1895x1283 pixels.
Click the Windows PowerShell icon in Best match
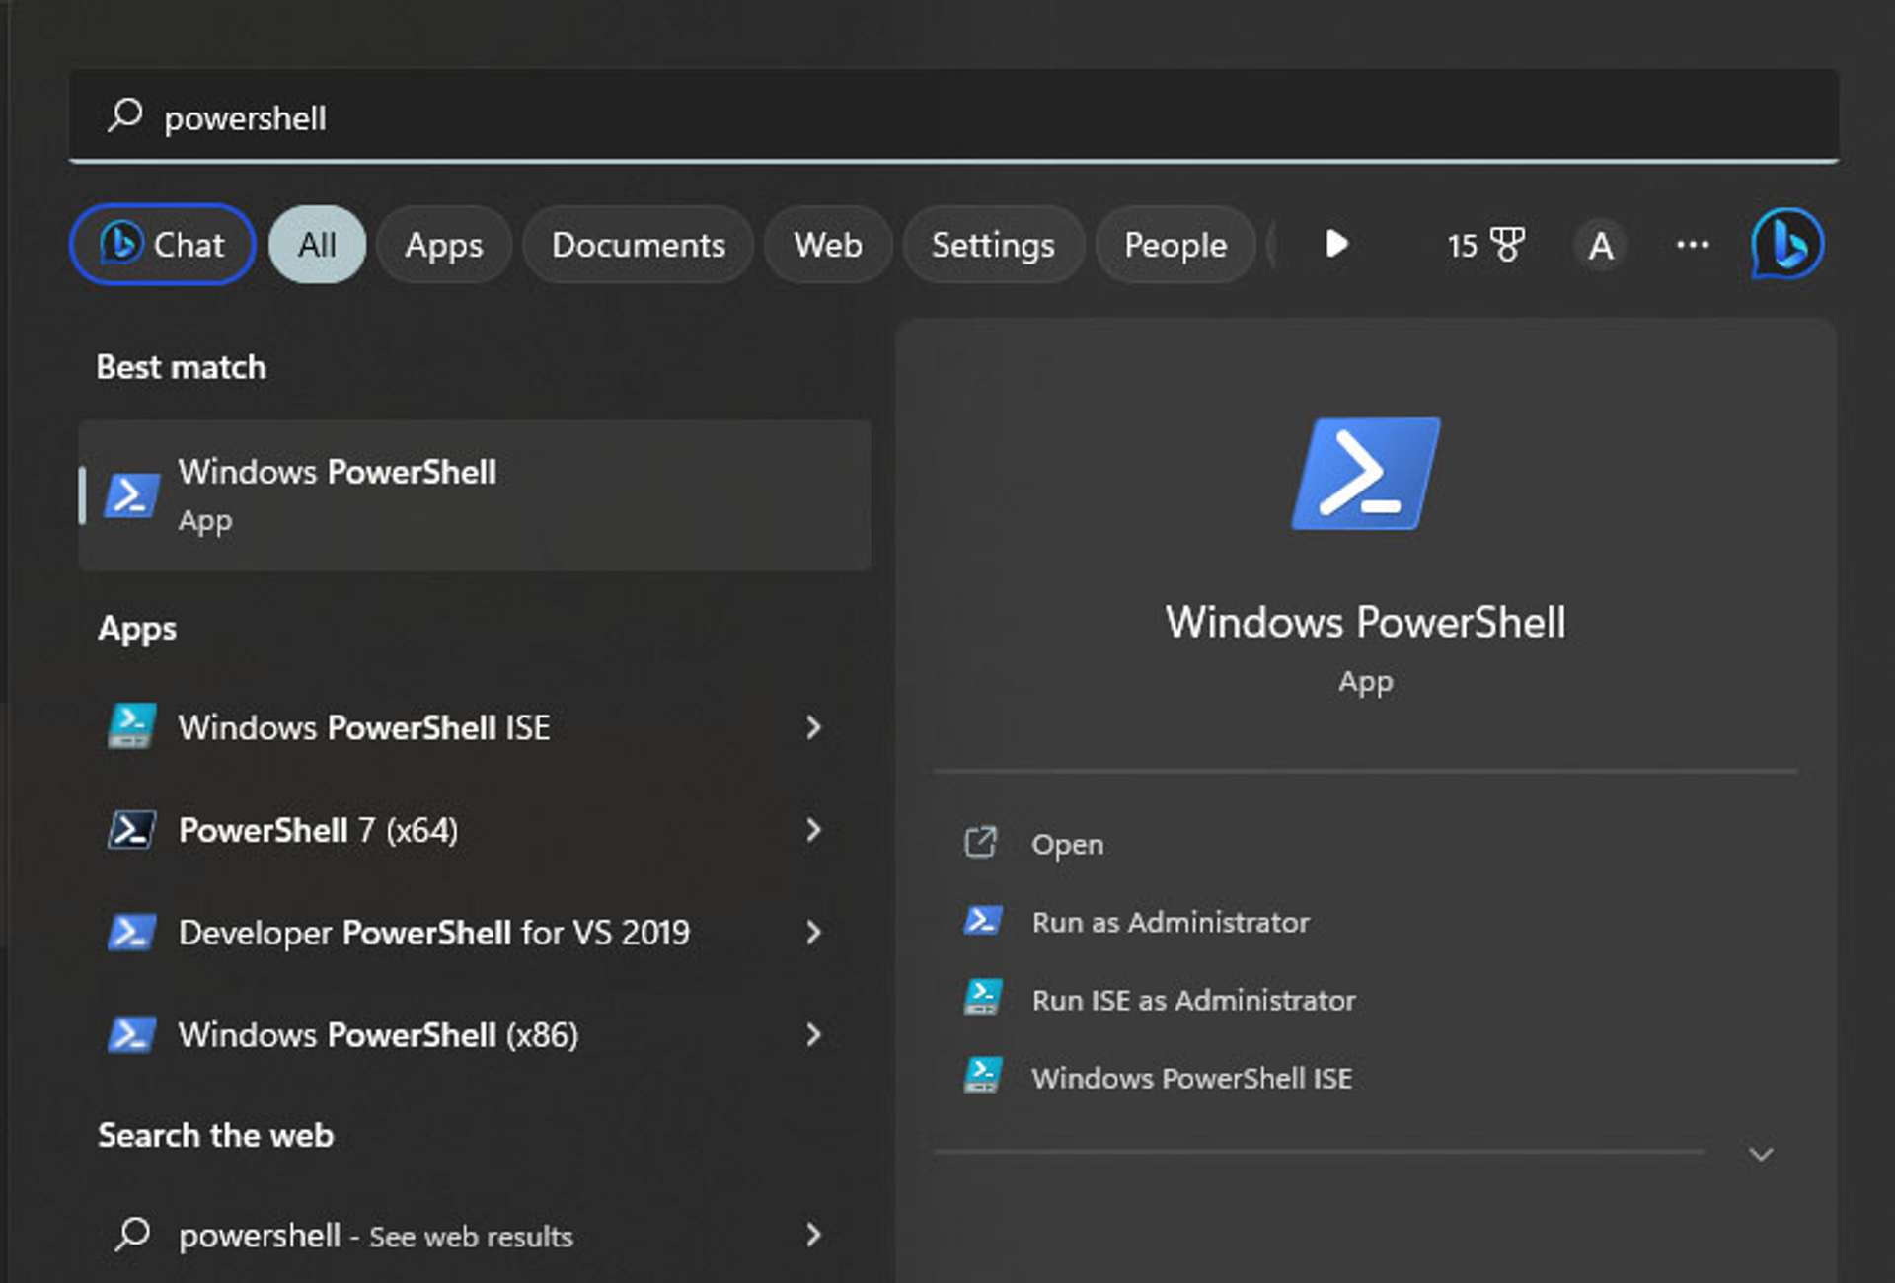(x=131, y=495)
